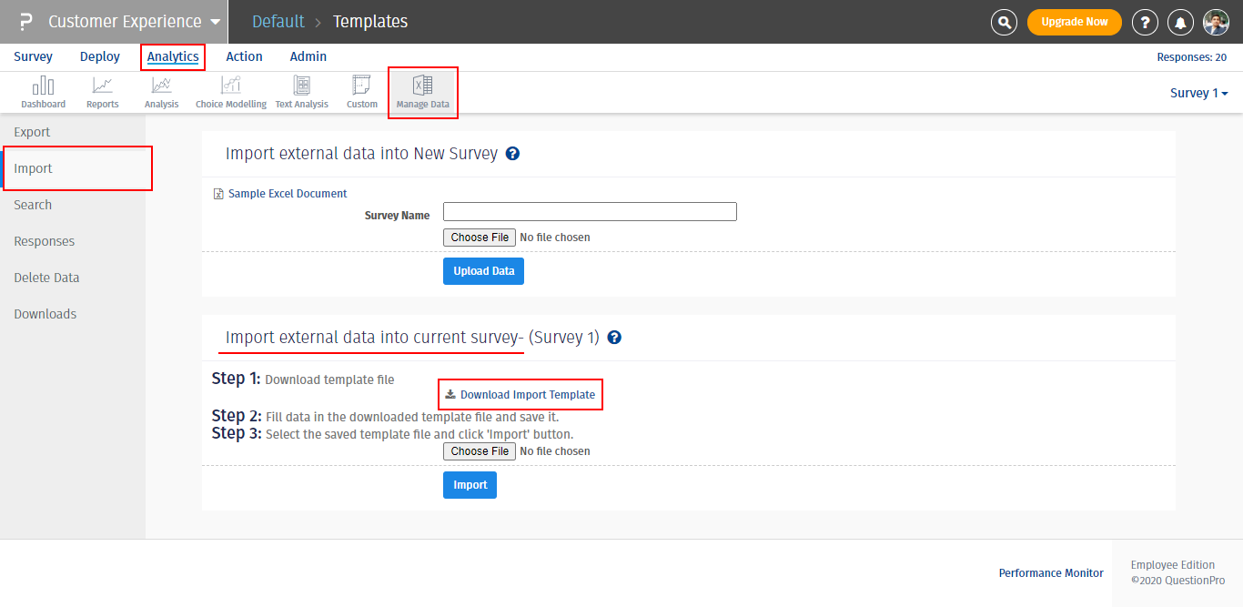Select Delete Data in the sidebar
Image resolution: width=1243 pixels, height=607 pixels.
pos(46,278)
